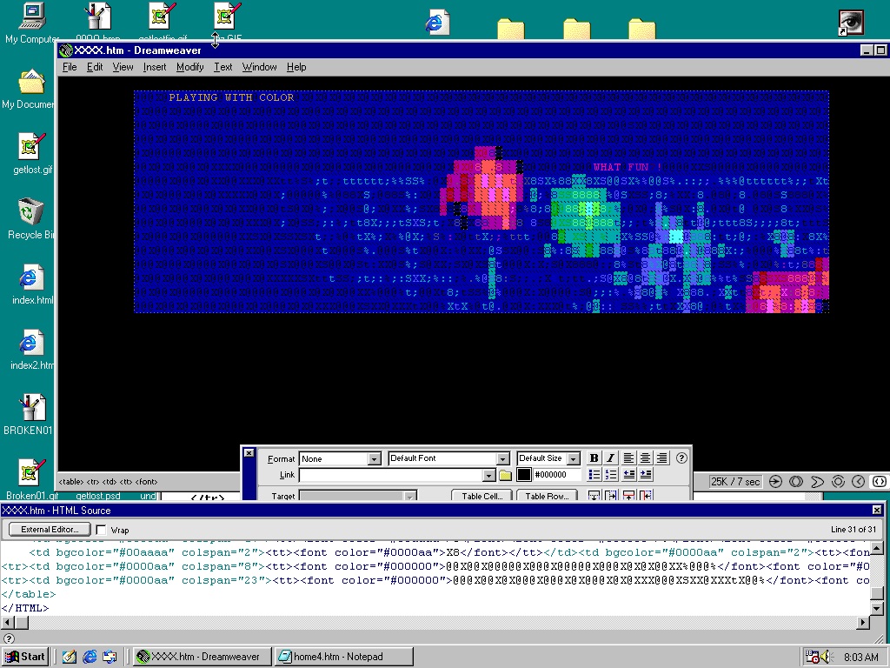Expand the Link field dropdown arrow
Viewport: 890px width, 668px height.
(x=488, y=475)
